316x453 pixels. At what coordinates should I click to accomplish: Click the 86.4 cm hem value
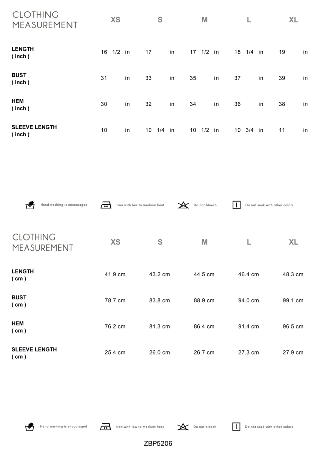point(204,327)
